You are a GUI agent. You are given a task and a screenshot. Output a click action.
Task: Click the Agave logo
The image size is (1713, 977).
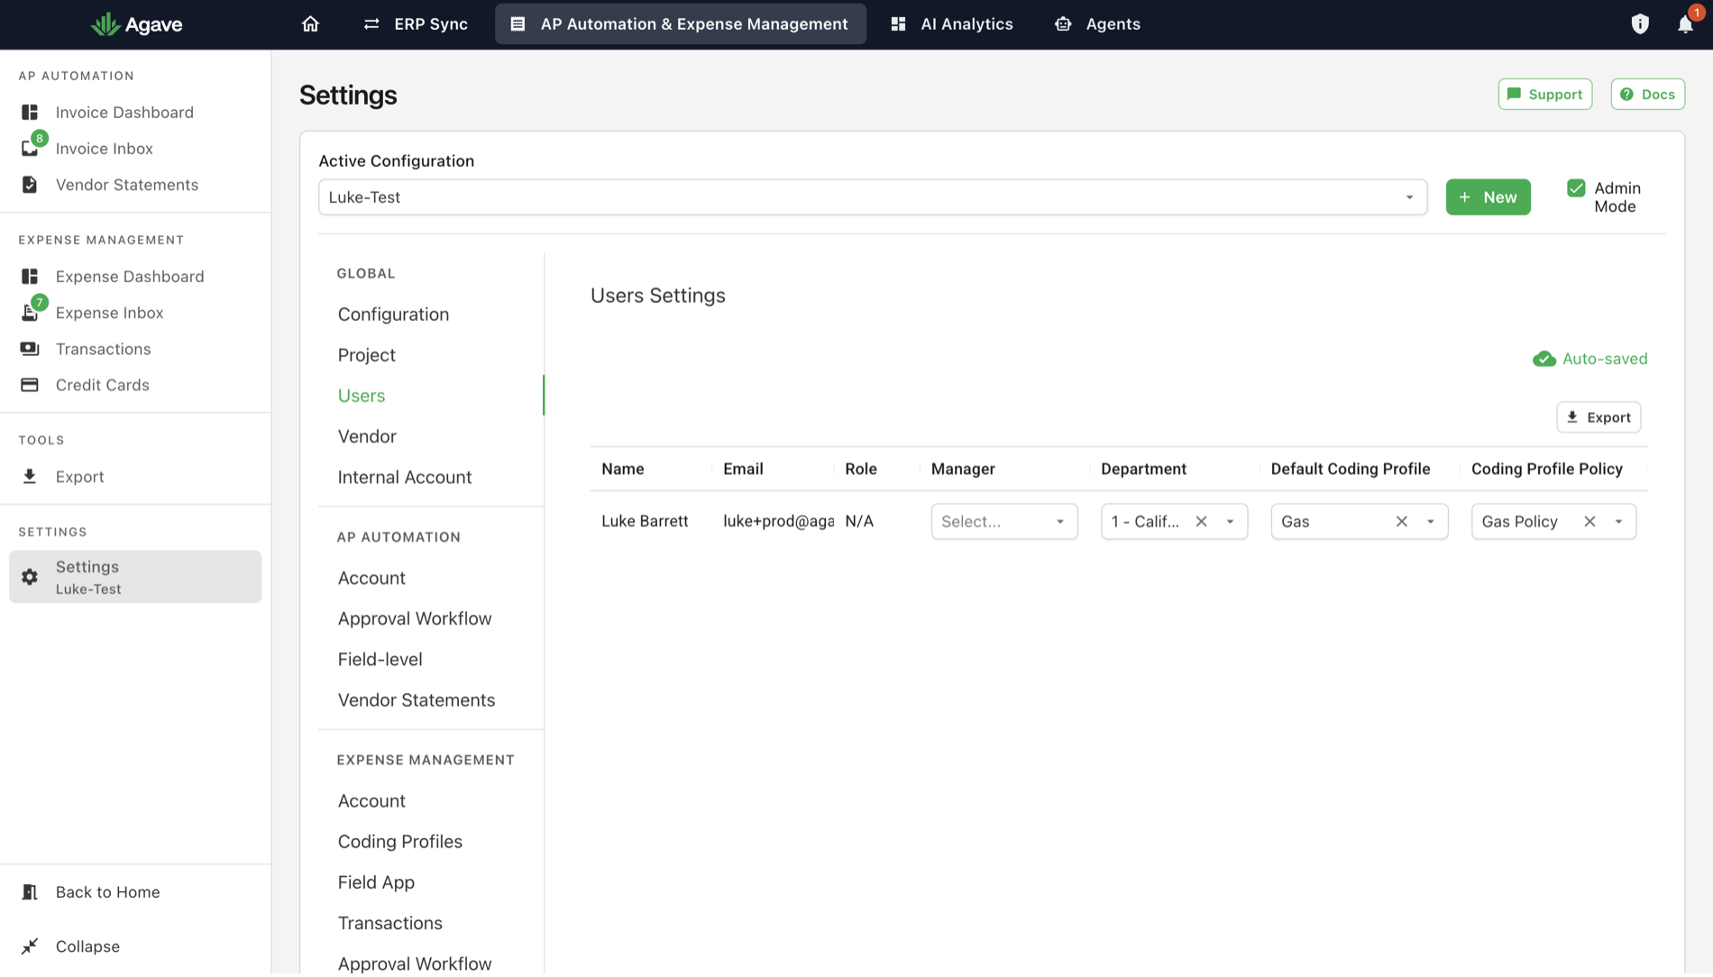tap(137, 24)
